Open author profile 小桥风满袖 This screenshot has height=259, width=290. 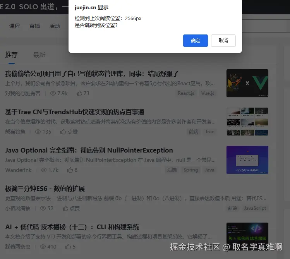pos(18,208)
